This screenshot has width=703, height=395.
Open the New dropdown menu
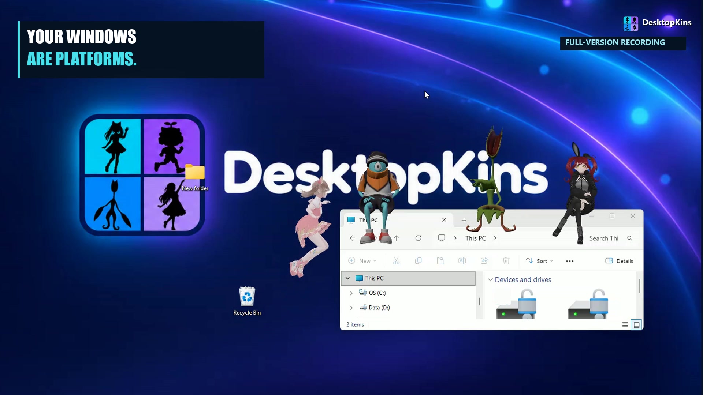[362, 261]
